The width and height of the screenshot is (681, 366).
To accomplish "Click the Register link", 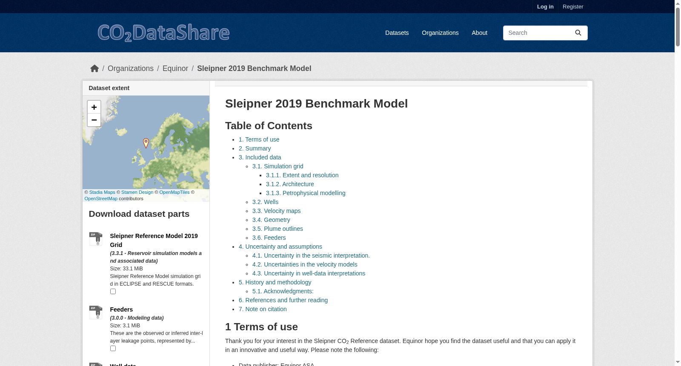I will coord(573,6).
